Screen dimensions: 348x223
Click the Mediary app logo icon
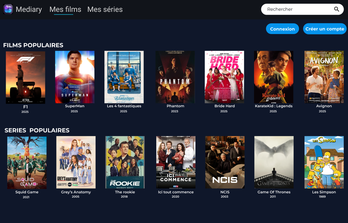click(x=8, y=9)
